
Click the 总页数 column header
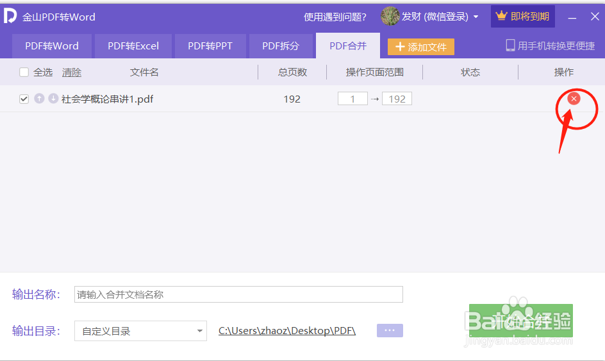click(x=292, y=72)
